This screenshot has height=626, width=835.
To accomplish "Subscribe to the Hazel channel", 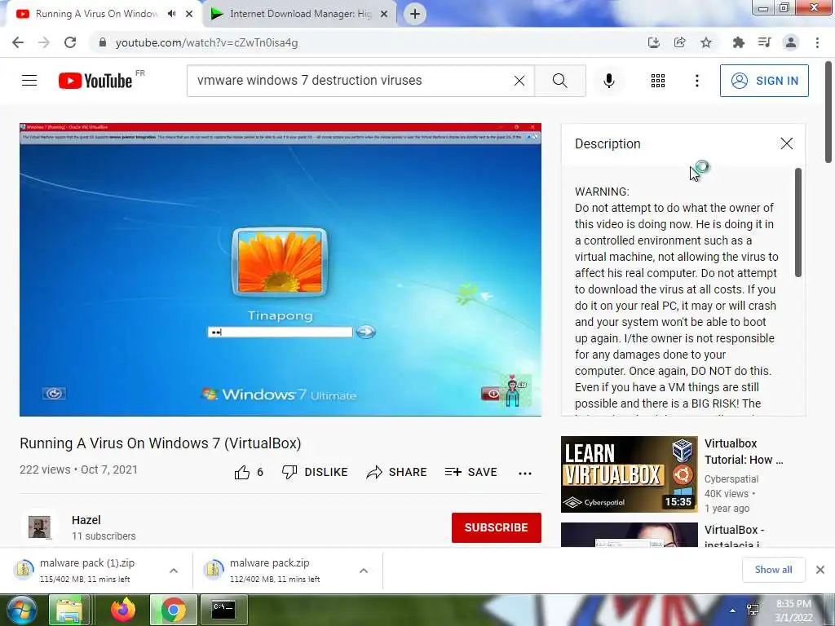I will coord(497,527).
